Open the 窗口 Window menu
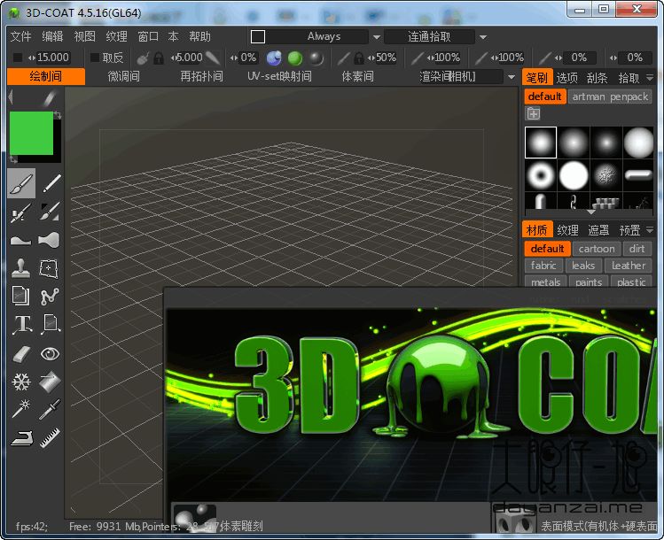 pyautogui.click(x=148, y=36)
